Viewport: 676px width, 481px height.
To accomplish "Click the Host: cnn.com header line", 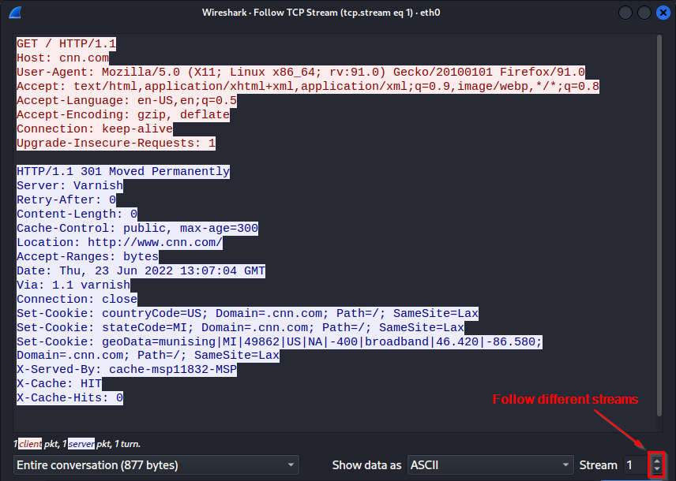I will pos(62,58).
